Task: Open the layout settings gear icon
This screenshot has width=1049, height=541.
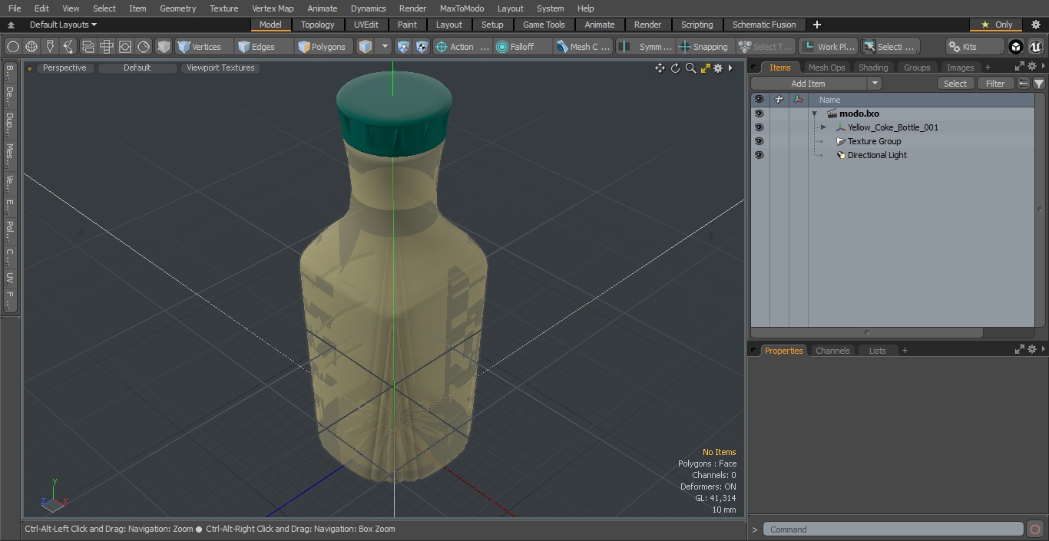Action: tap(1036, 25)
